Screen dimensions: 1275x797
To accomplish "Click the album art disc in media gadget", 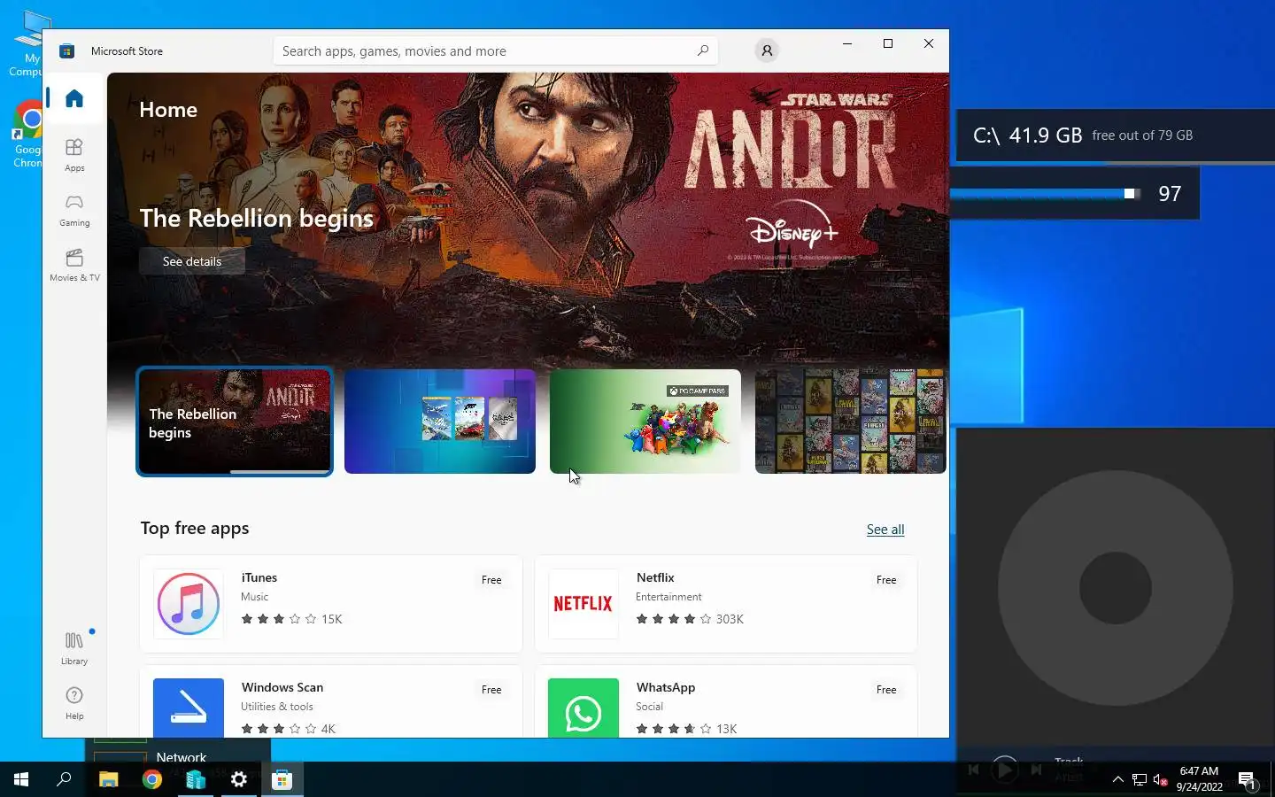I will click(x=1115, y=588).
